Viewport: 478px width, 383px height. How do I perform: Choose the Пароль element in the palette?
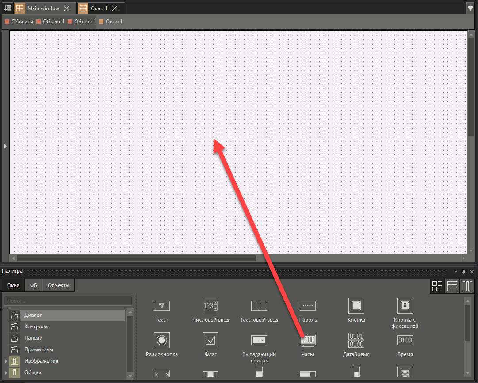[308, 306]
